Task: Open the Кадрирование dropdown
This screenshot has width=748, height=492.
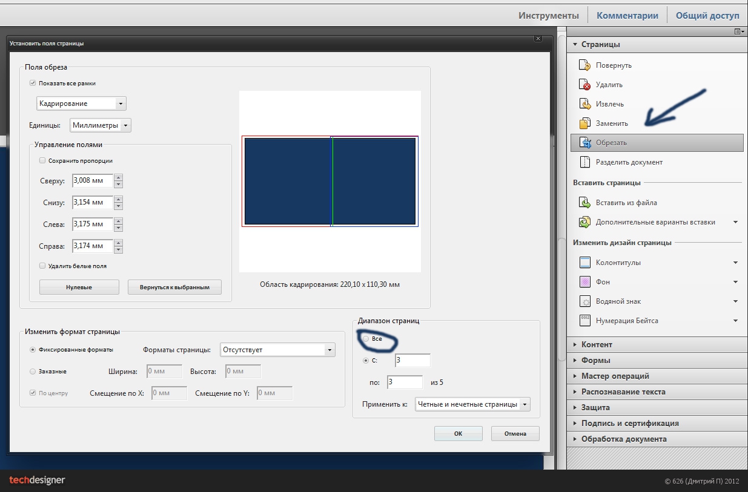Action: (81, 103)
